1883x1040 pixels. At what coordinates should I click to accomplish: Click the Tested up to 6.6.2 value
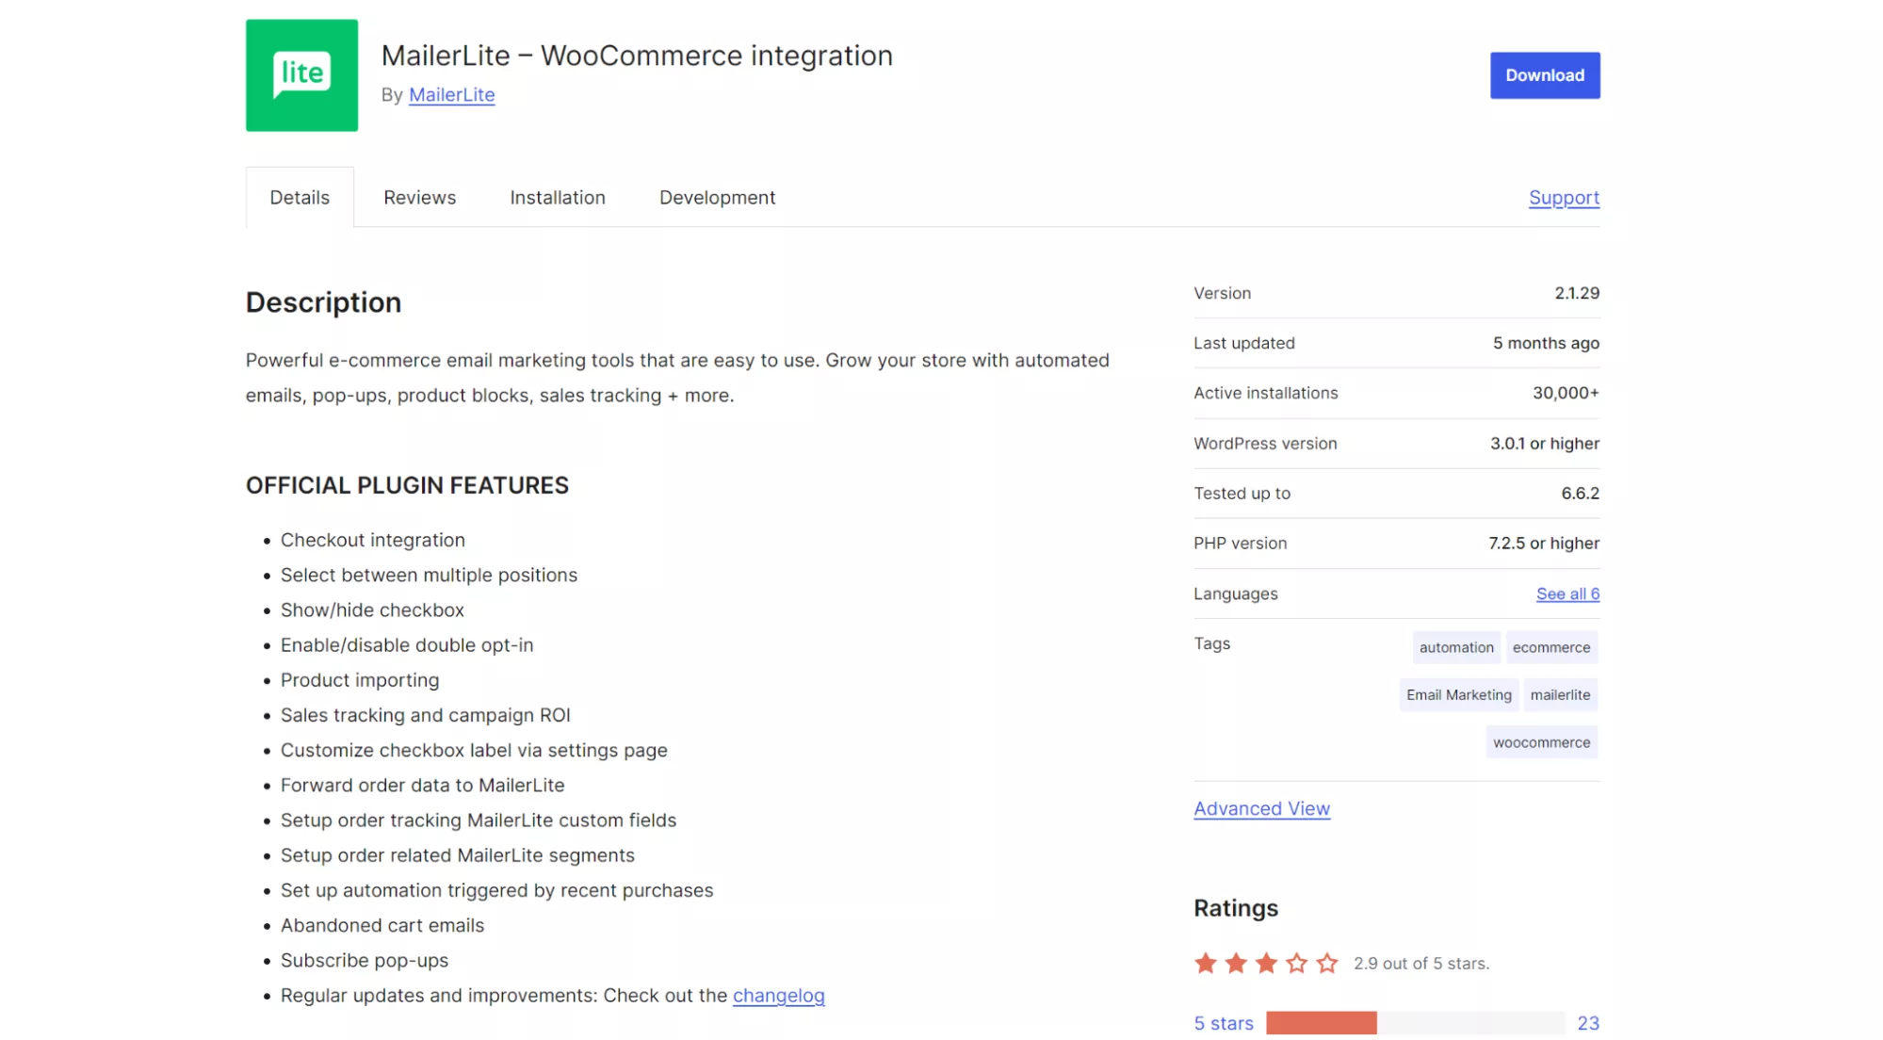point(1579,494)
